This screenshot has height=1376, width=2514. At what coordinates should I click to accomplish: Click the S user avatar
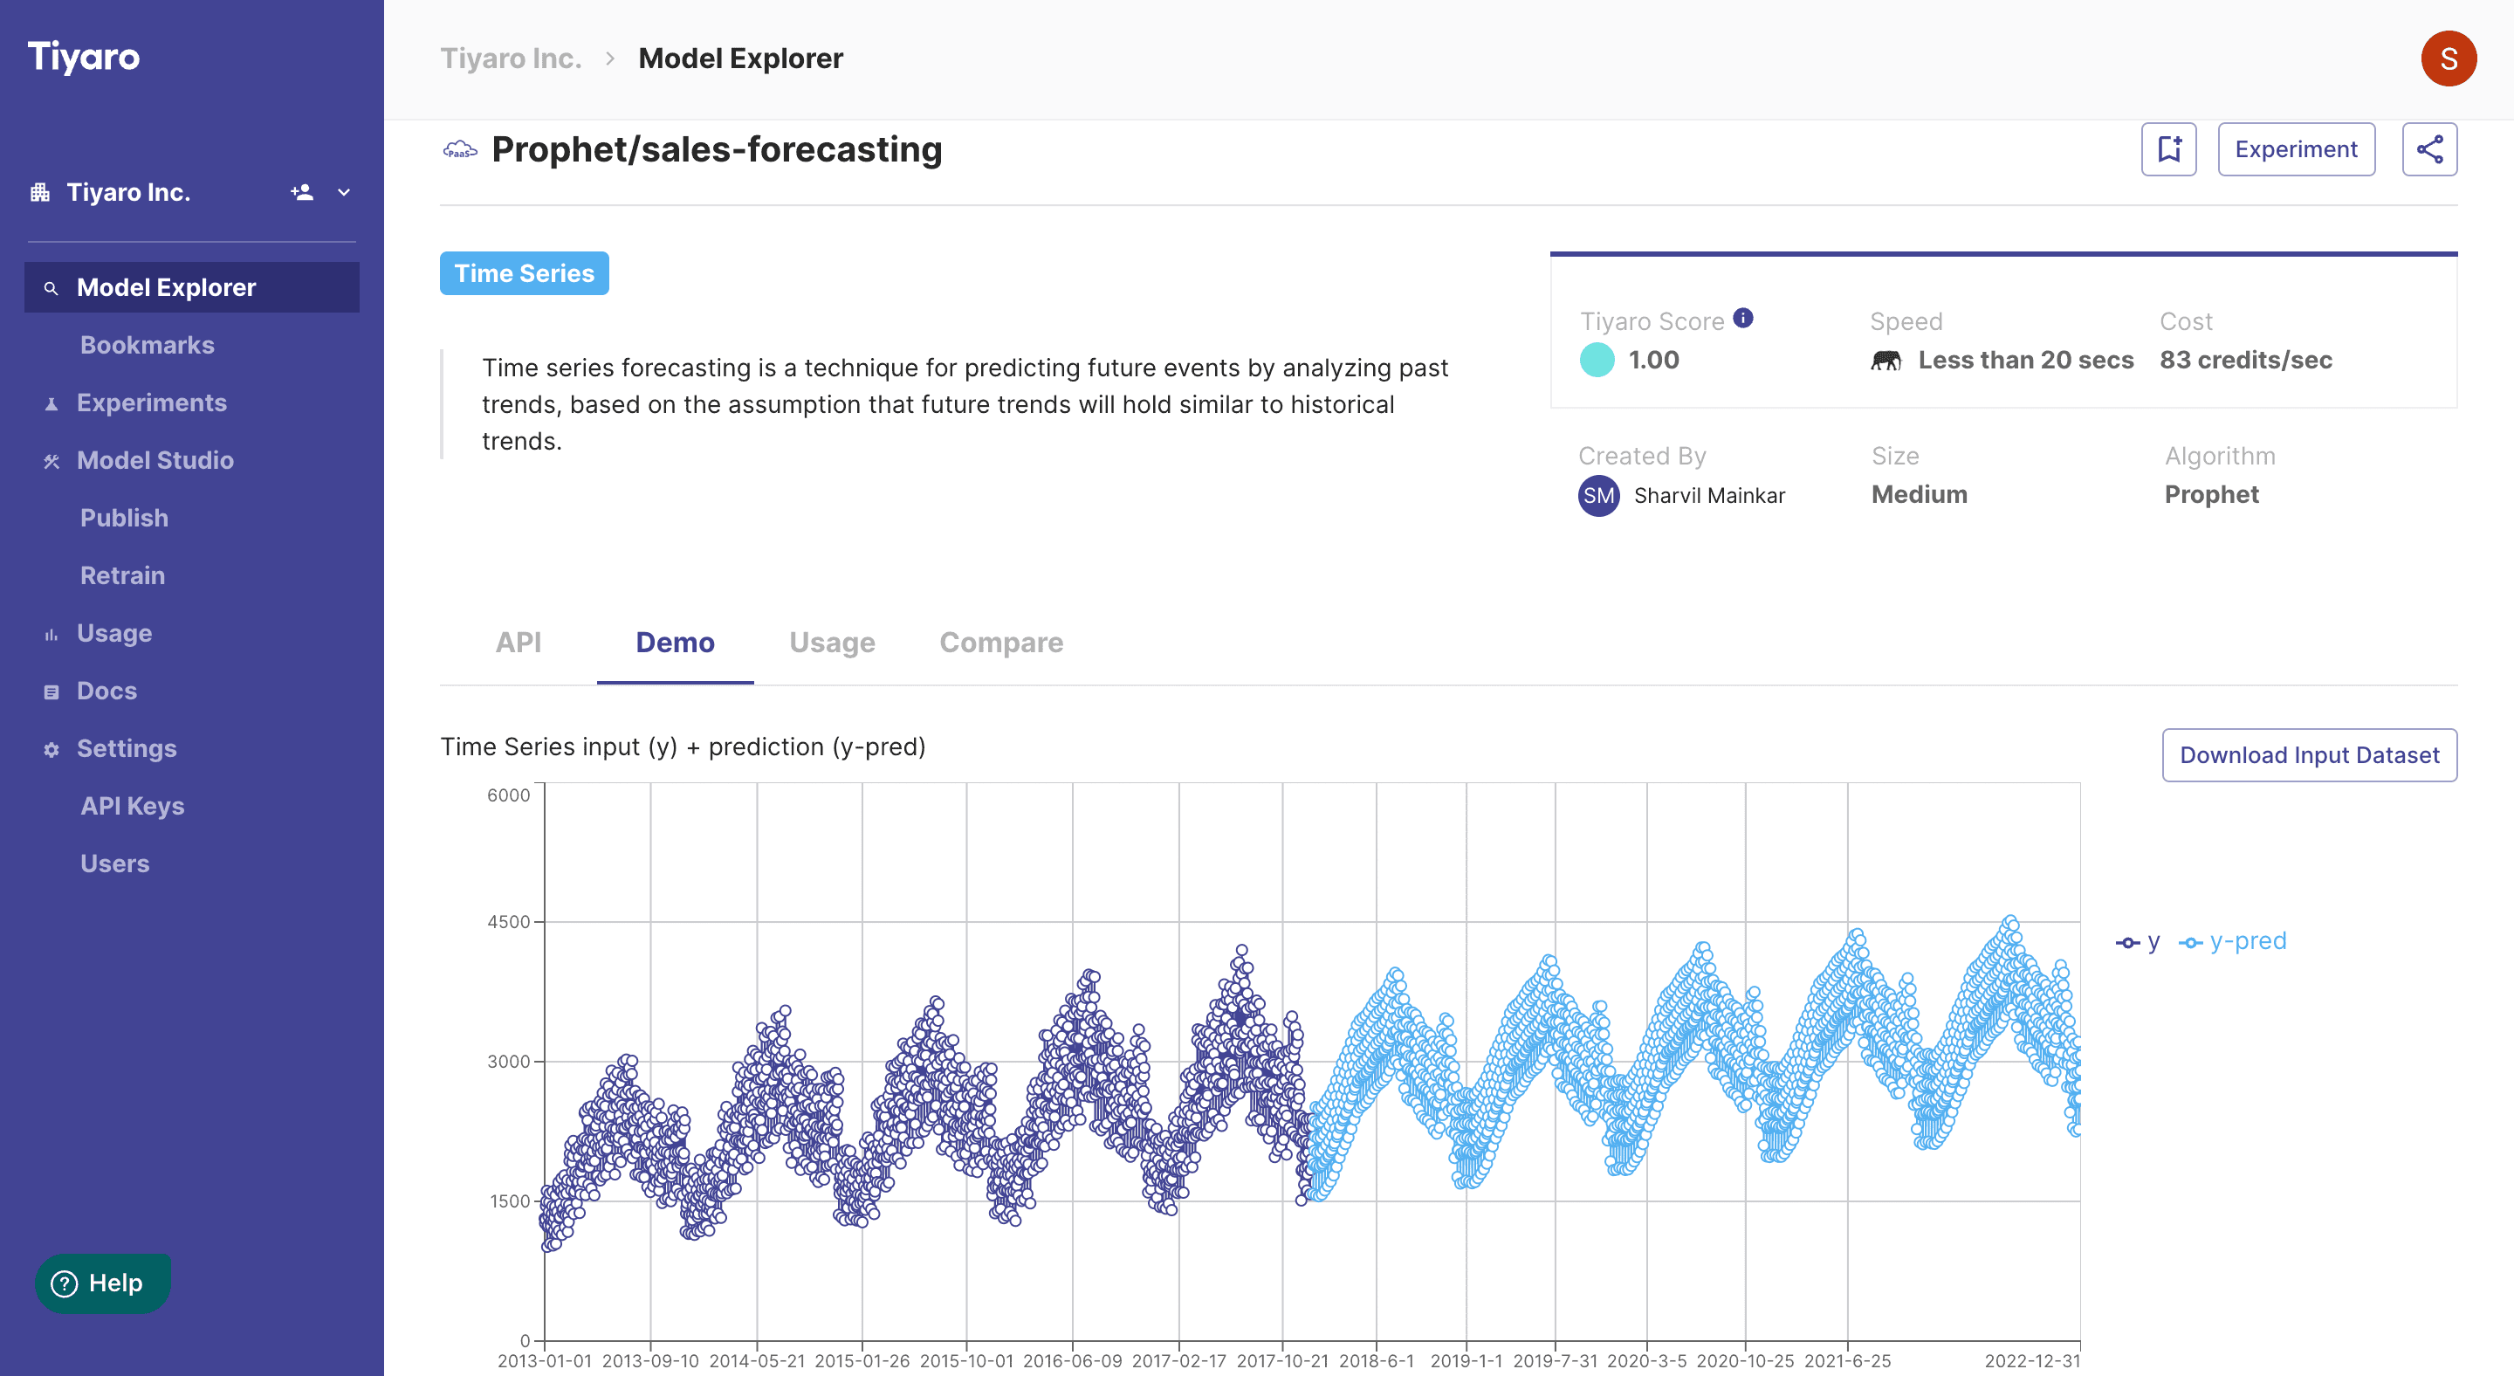[2448, 58]
